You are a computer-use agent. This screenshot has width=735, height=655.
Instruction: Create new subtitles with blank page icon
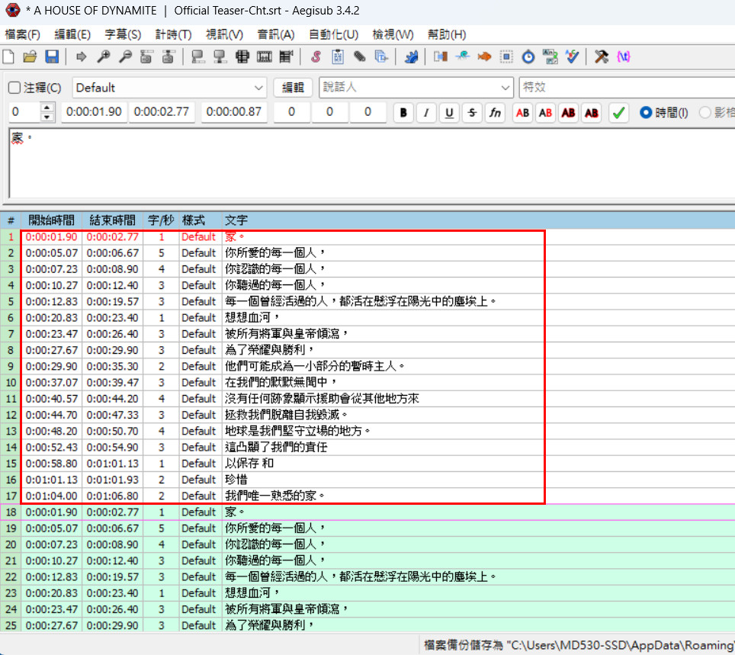(x=9, y=56)
